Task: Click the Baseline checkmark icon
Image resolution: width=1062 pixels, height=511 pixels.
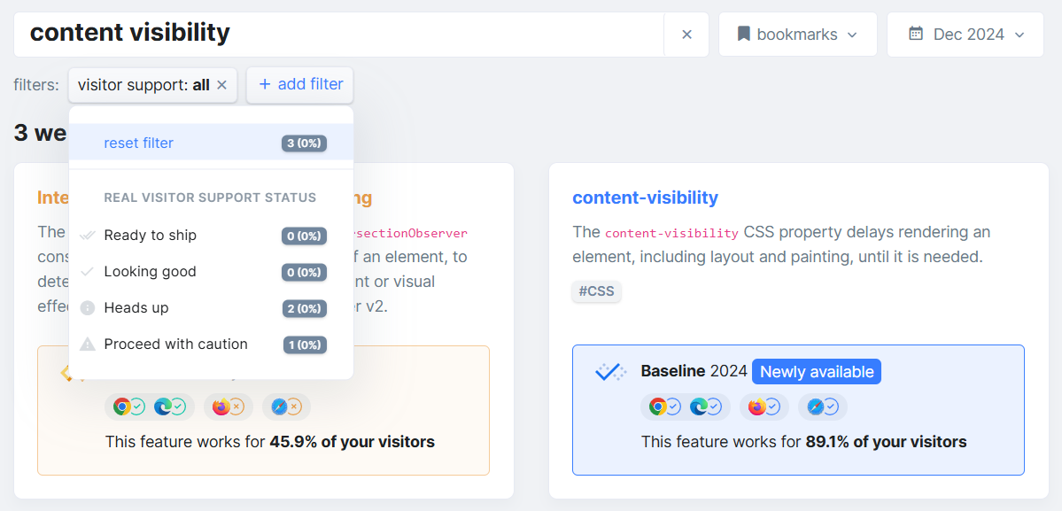Action: click(x=612, y=370)
